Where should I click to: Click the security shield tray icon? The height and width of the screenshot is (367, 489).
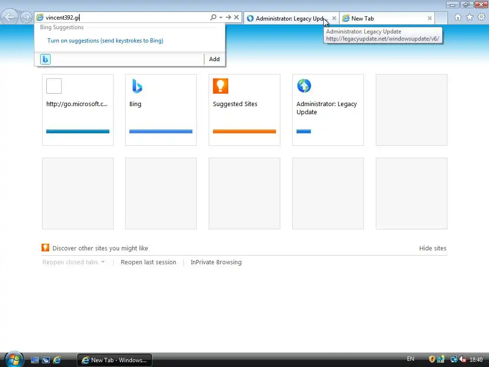pyautogui.click(x=432, y=359)
